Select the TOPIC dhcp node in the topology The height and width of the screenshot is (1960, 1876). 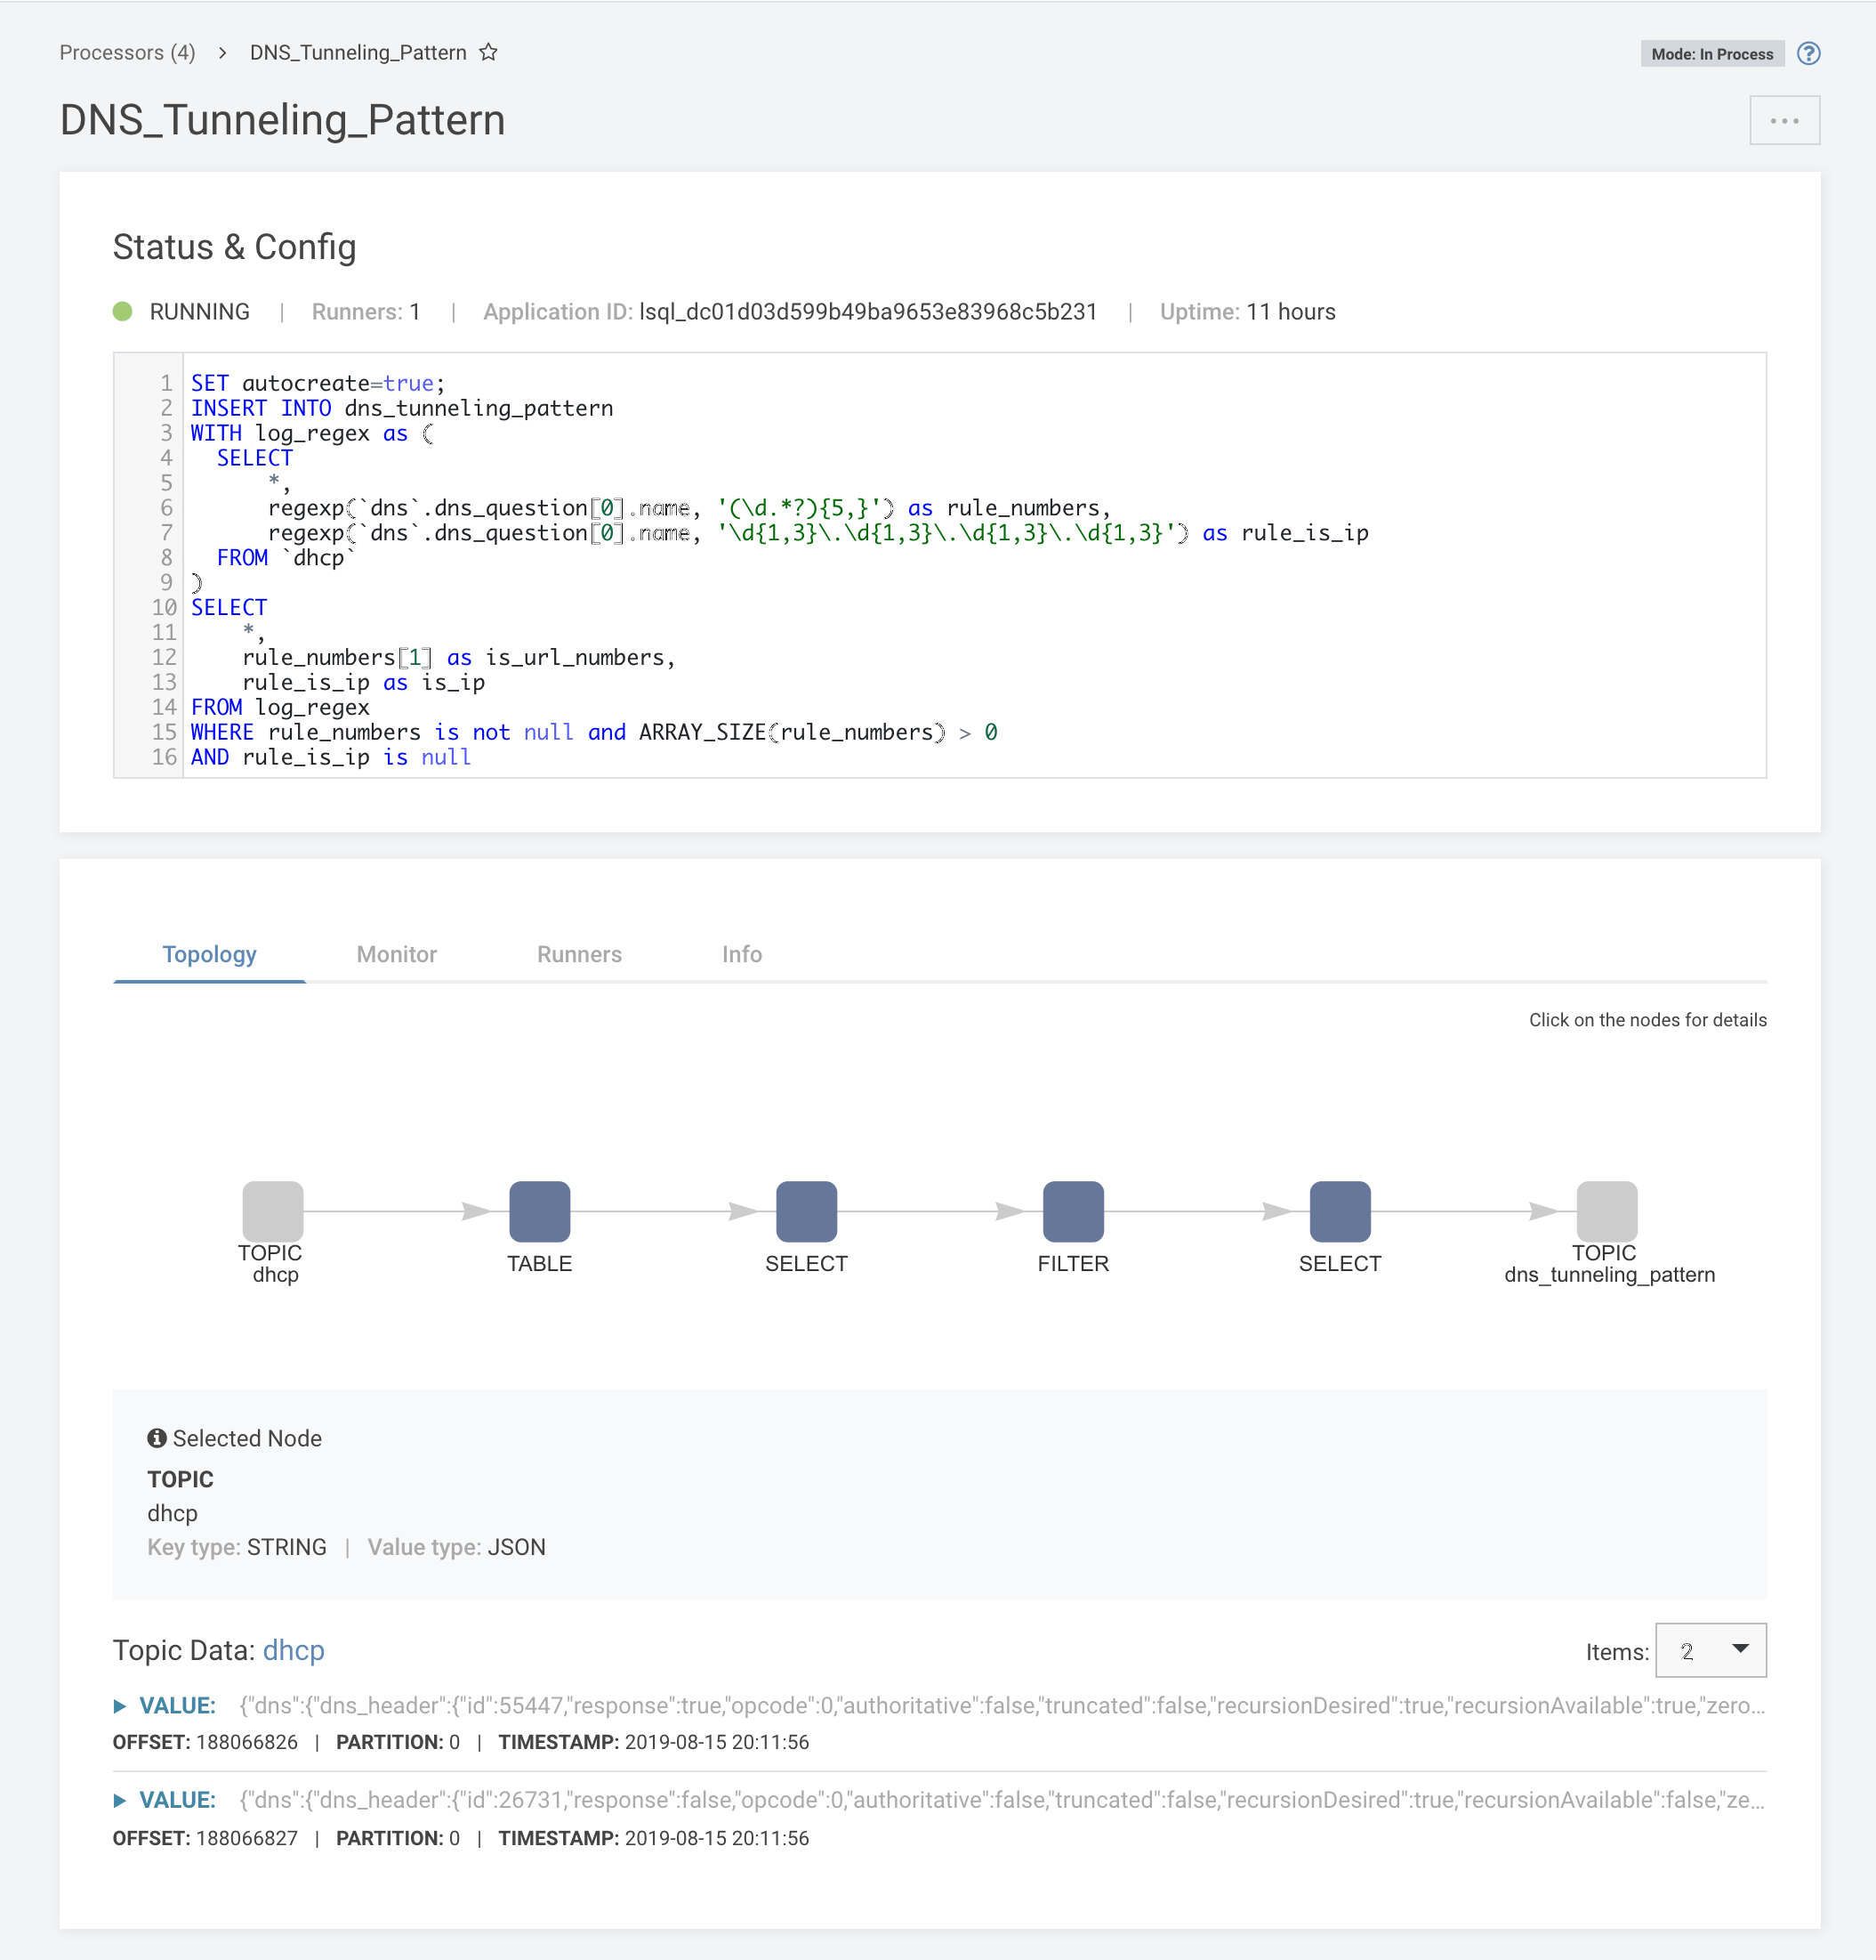(272, 1211)
